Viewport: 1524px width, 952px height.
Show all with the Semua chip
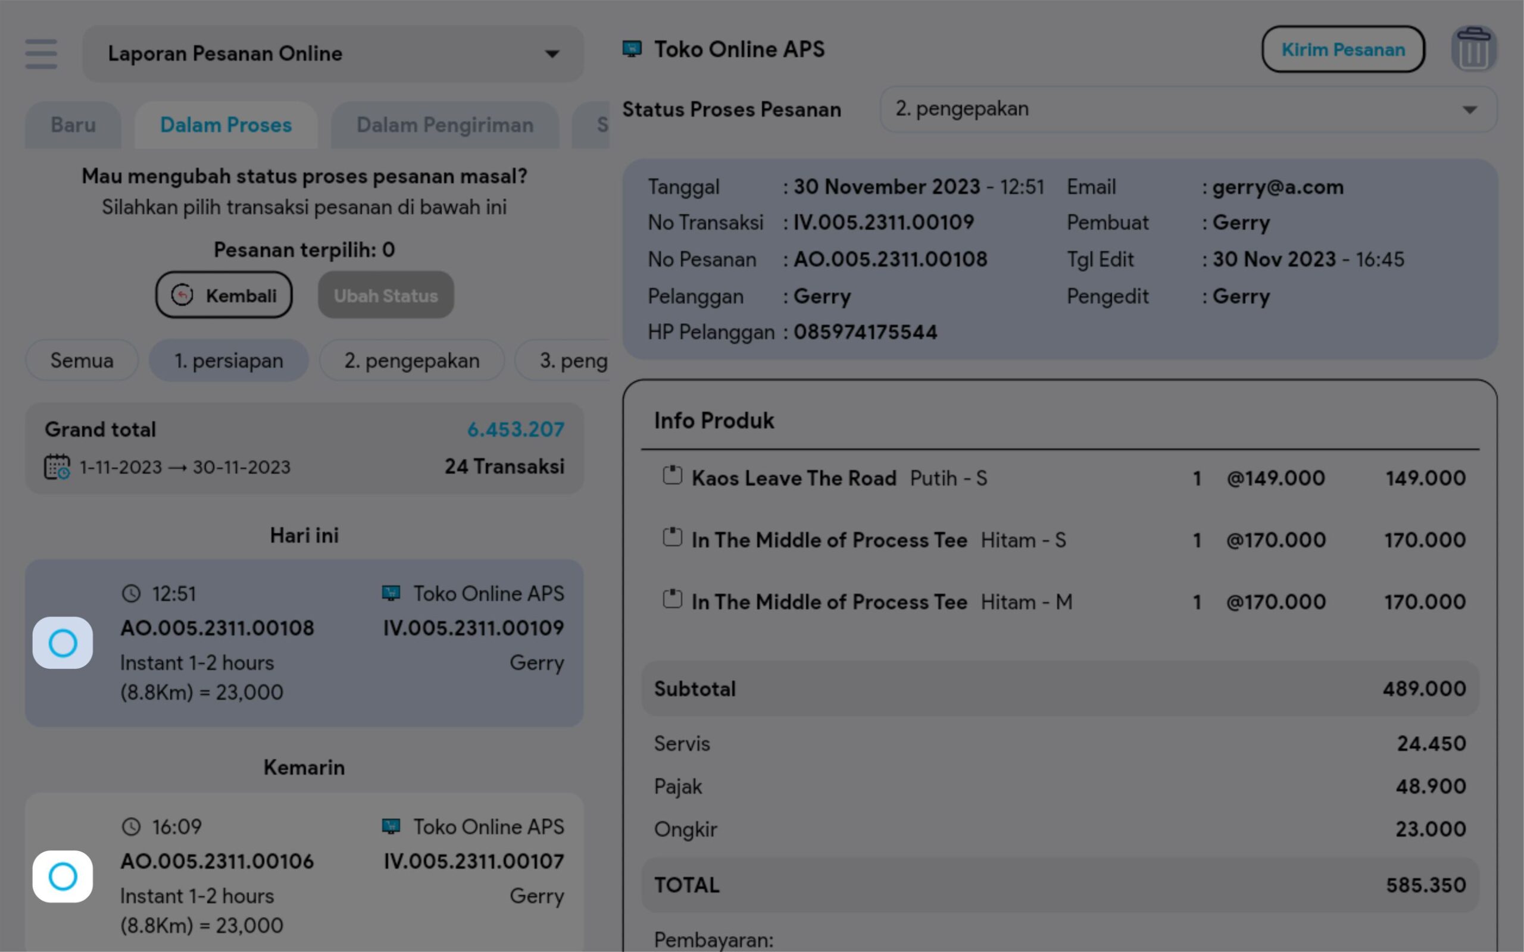[x=82, y=361]
